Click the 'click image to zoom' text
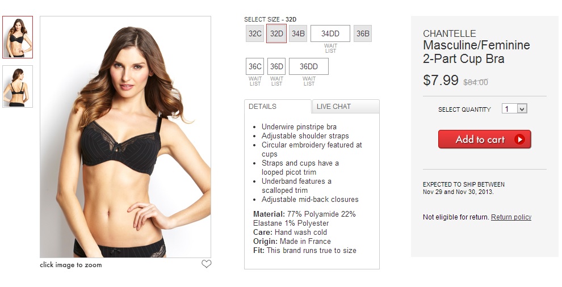Viewport: 562px width, 287px height. pos(71,265)
